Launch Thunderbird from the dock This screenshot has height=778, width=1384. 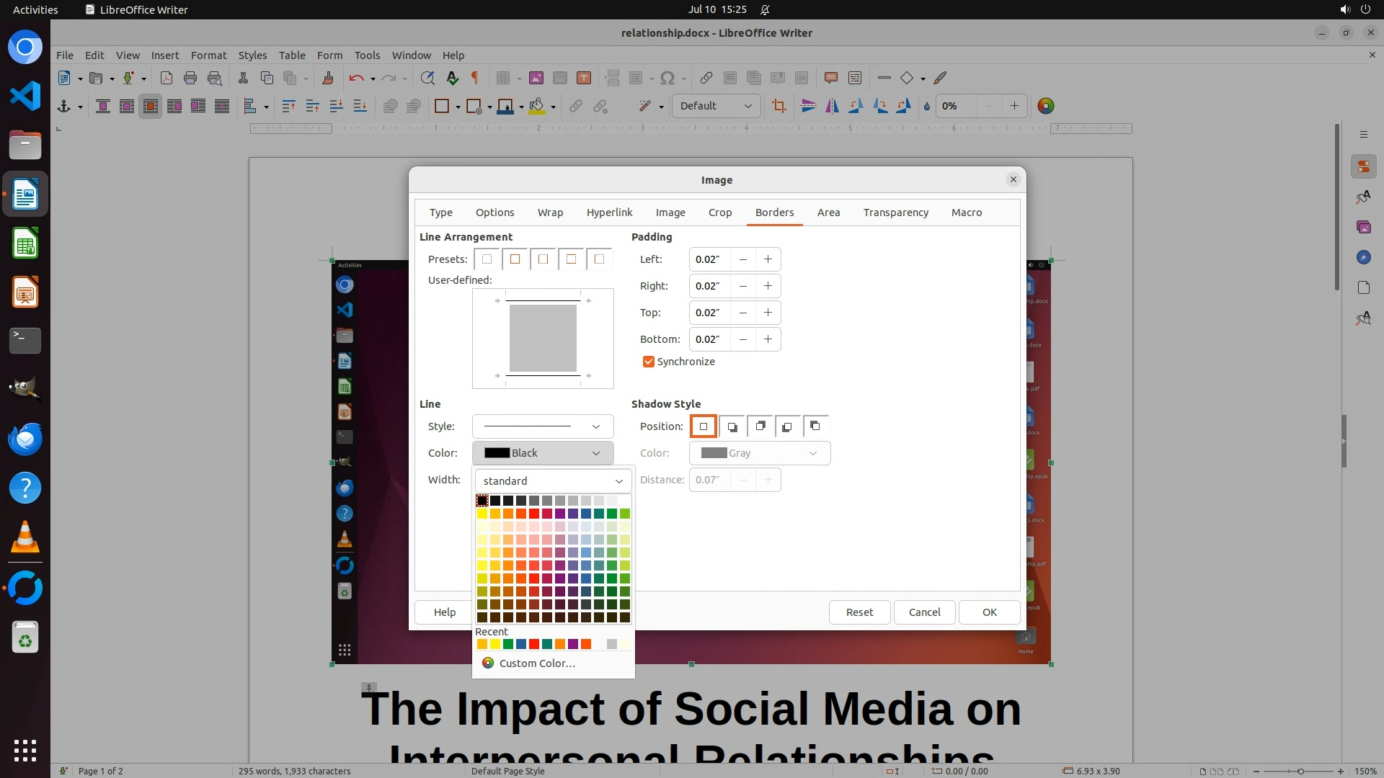[x=25, y=439]
